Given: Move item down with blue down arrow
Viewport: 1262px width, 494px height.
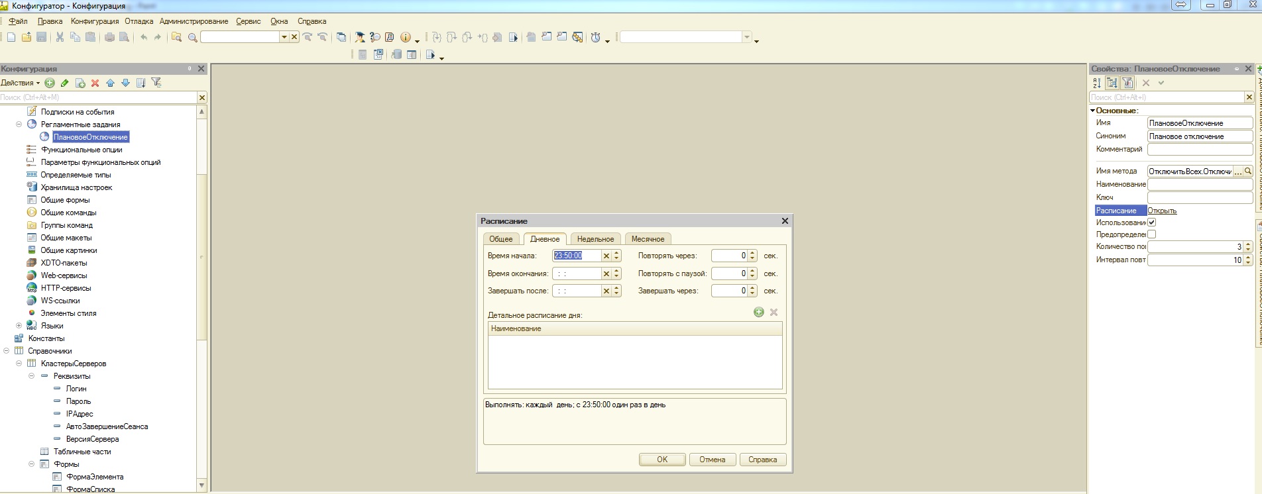Looking at the screenshot, I should (125, 83).
